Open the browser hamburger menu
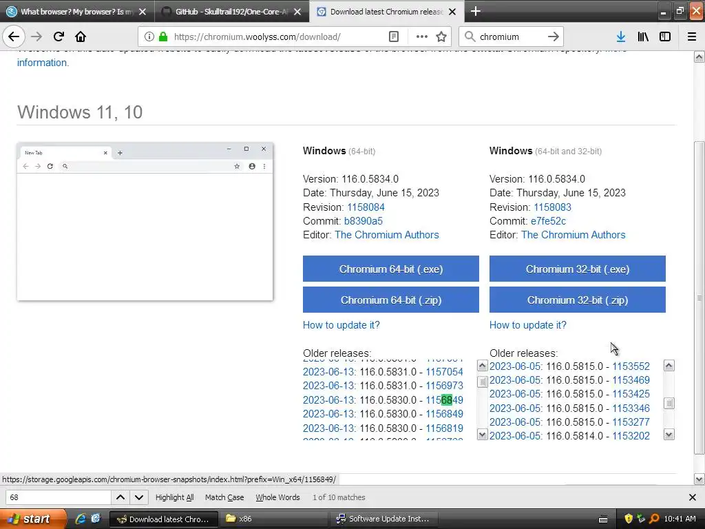Screen dimensions: 705x529 click(692, 37)
